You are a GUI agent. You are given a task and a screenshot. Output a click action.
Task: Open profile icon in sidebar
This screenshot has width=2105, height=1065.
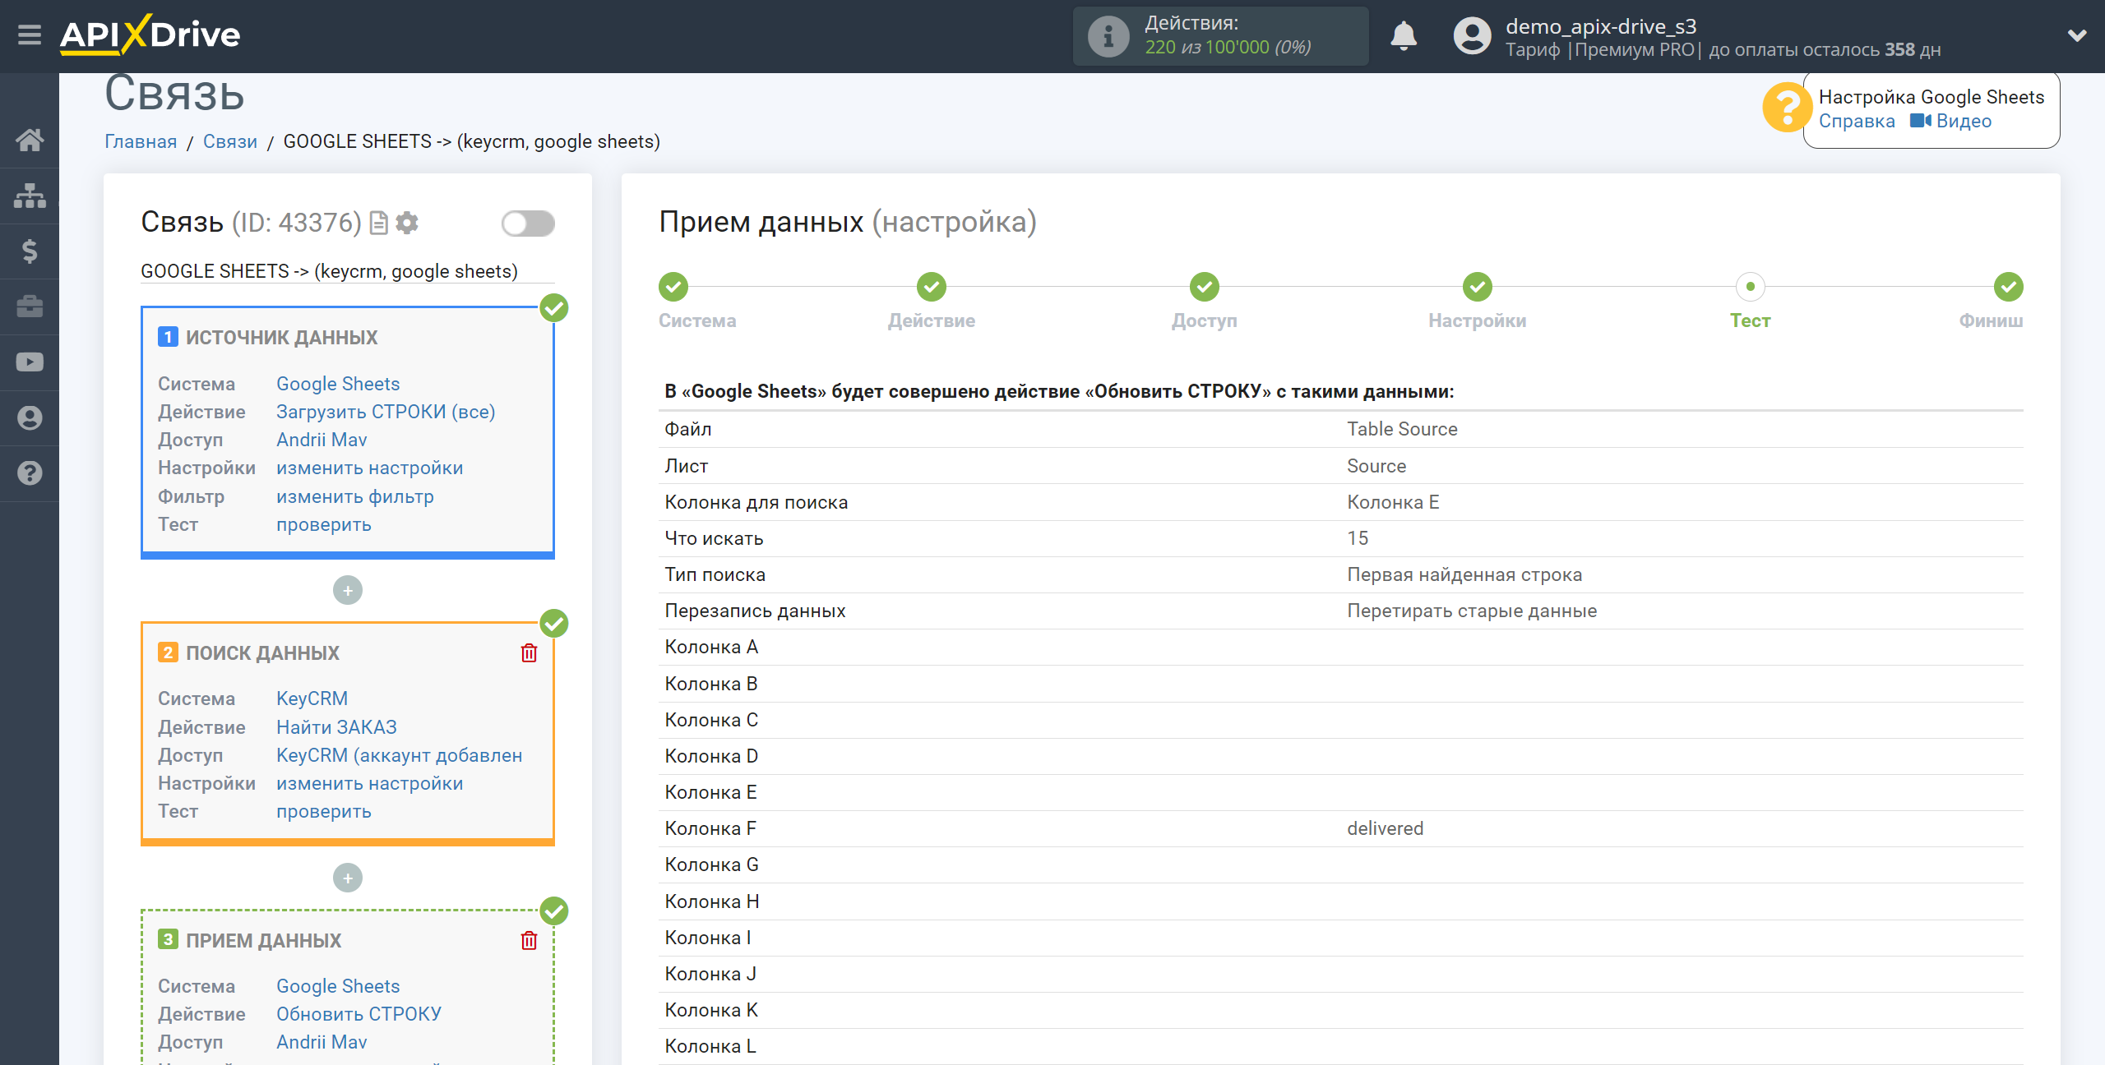(x=30, y=417)
